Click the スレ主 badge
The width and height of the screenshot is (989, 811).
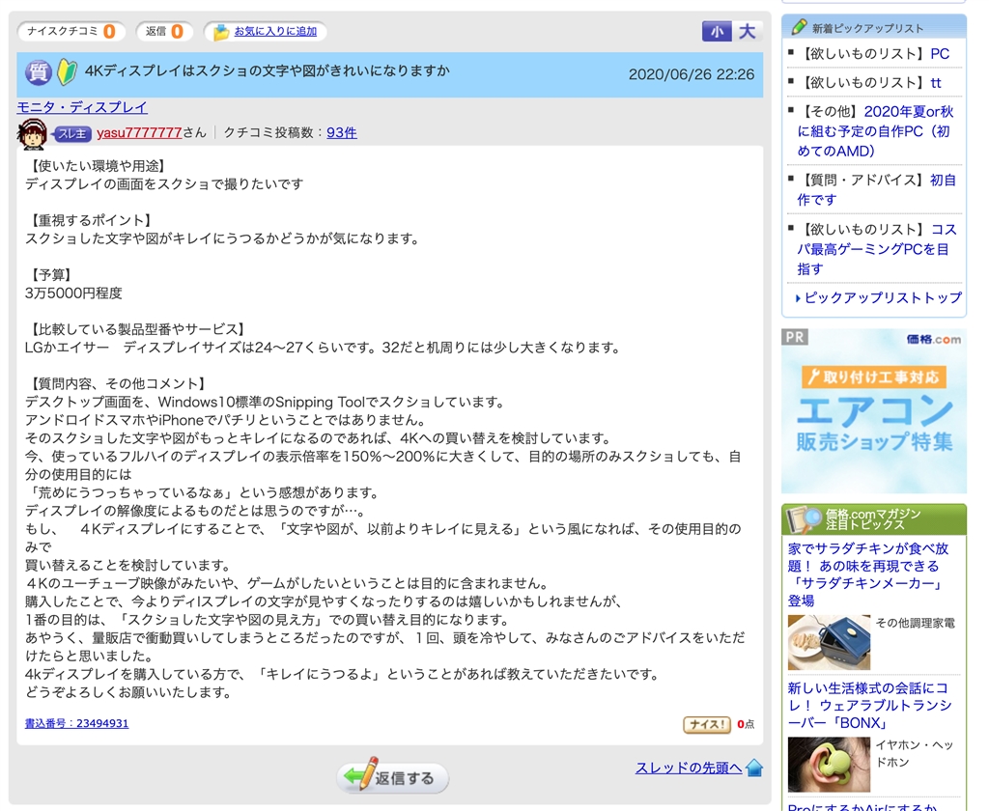[x=72, y=133]
